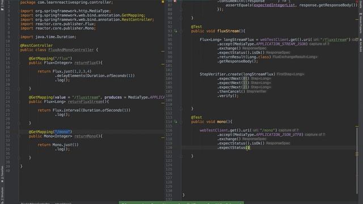The height and width of the screenshot is (204, 363).
Task: Click the FluxAndMonoController class name
Action: coord(71,50)
